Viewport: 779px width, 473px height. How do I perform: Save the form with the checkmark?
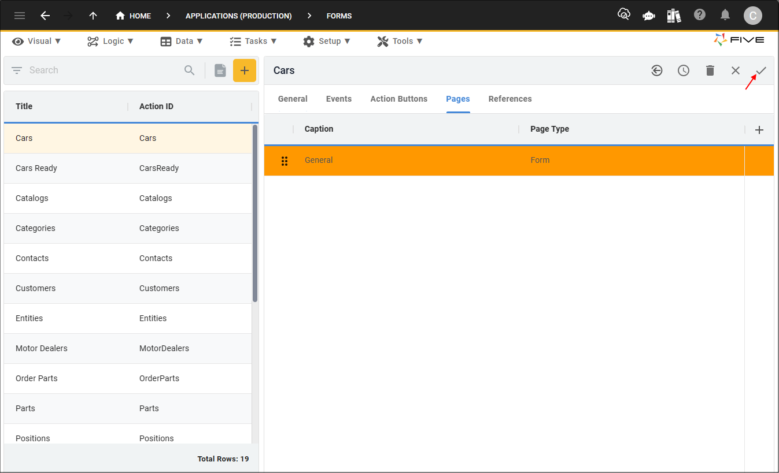click(761, 70)
